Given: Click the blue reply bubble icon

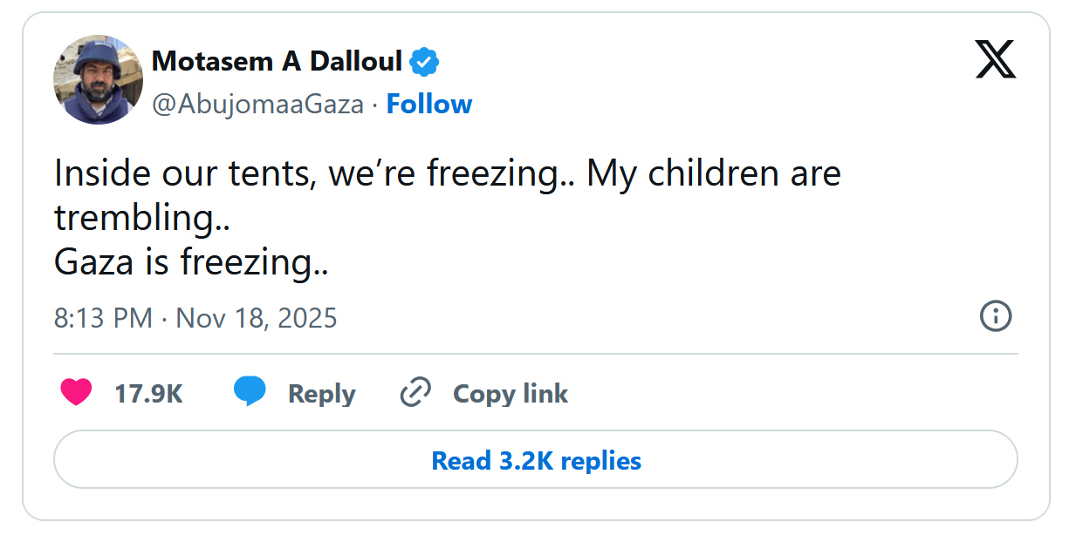Looking at the screenshot, I should (250, 393).
